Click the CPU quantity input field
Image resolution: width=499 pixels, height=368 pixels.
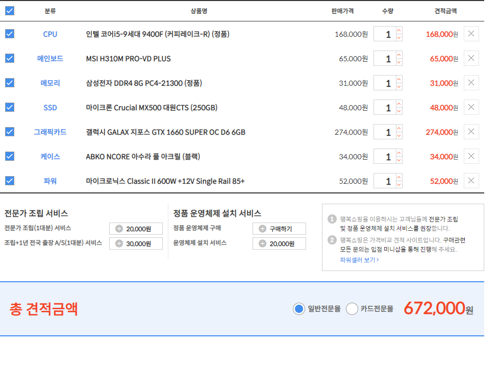[x=385, y=34]
